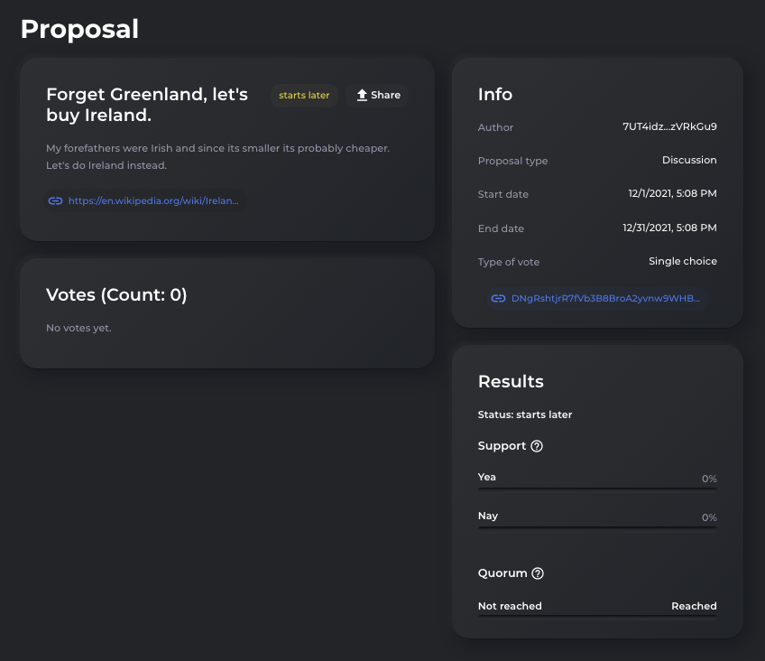765x661 pixels.
Task: Click start date '12/1/2021, 5:08 PM'
Action: click(x=672, y=193)
